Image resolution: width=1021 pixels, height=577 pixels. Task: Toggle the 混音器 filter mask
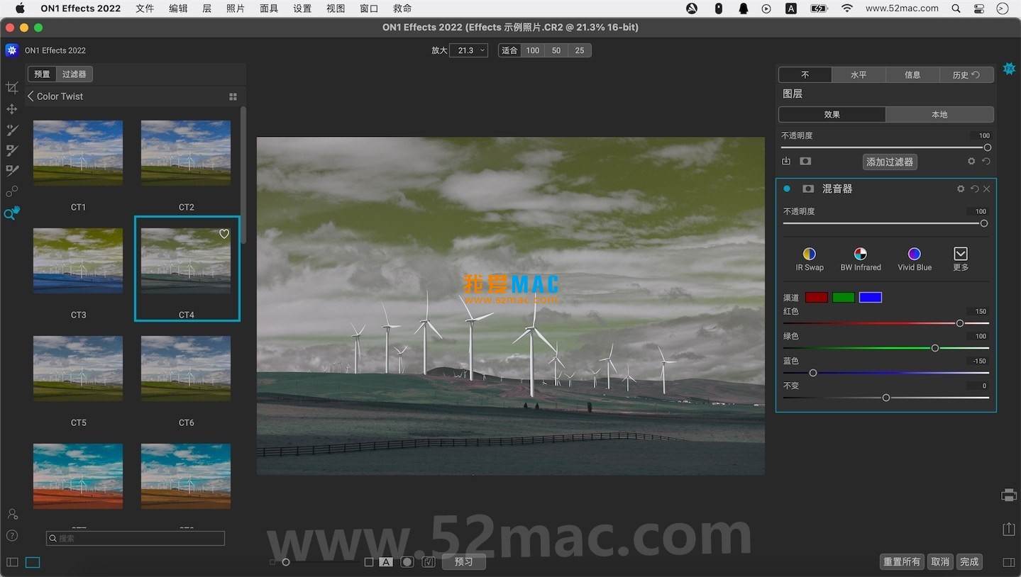pyautogui.click(x=808, y=189)
